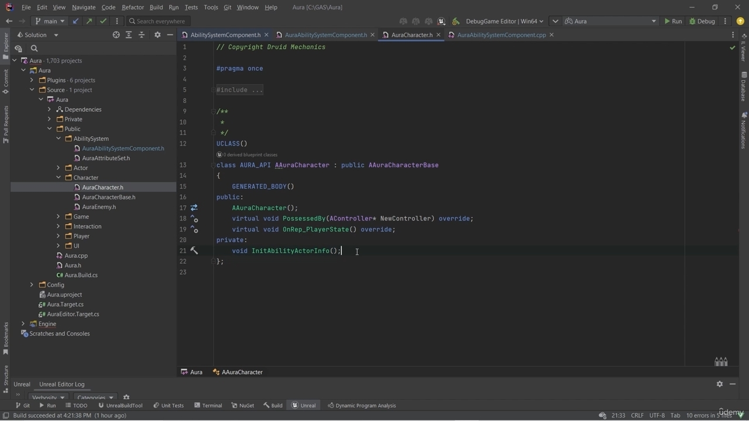Open the Database tool window on right strip
The width and height of the screenshot is (749, 421).
tap(744, 87)
